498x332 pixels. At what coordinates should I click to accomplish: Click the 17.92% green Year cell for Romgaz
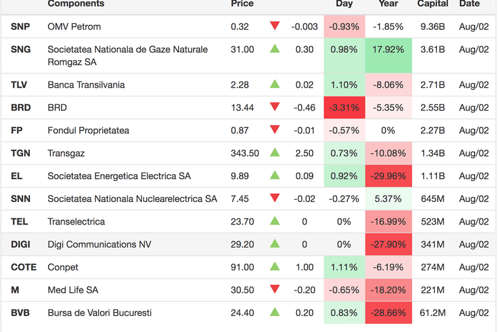(388, 50)
